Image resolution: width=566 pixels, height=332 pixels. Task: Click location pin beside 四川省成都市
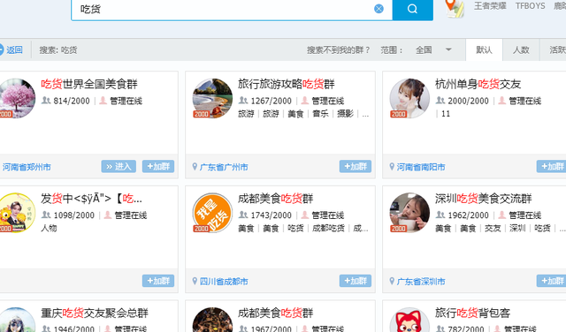[x=195, y=281]
